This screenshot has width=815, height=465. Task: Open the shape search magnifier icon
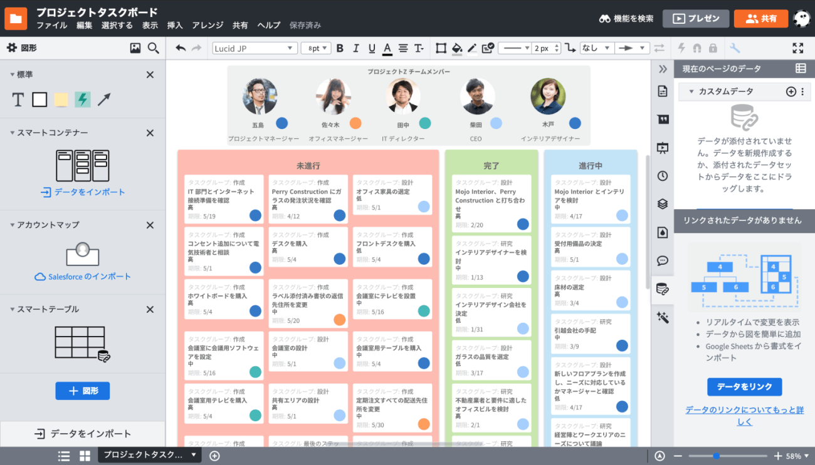click(153, 48)
